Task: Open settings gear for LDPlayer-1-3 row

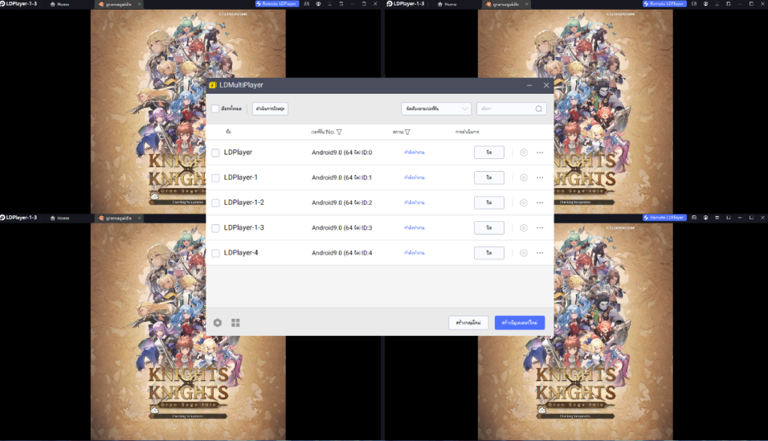Action: click(523, 228)
